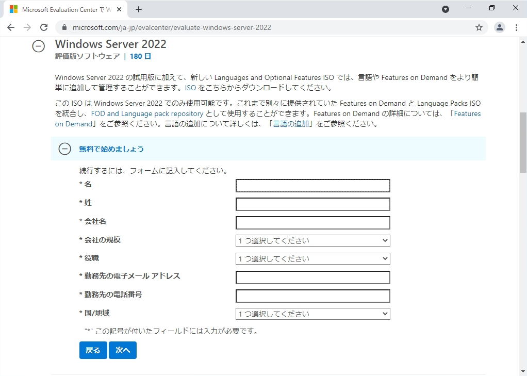Close the Microsoft Evaluation Center tab
The width and height of the screenshot is (527, 376).
click(119, 9)
